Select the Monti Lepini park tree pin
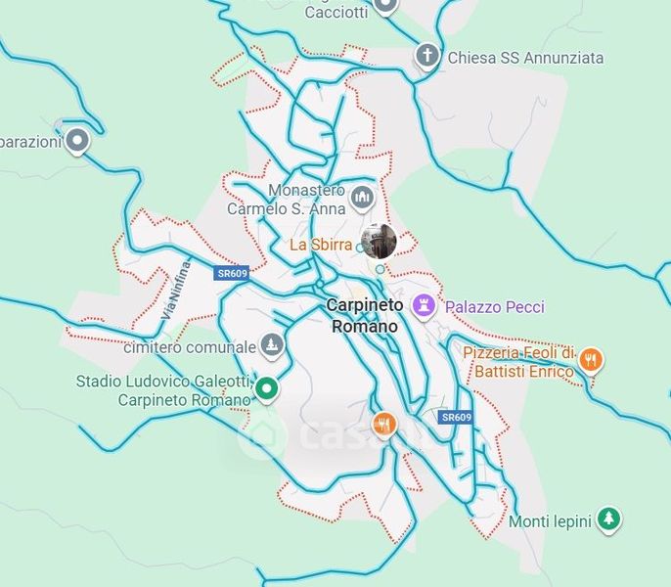The height and width of the screenshot is (587, 671). [x=609, y=519]
